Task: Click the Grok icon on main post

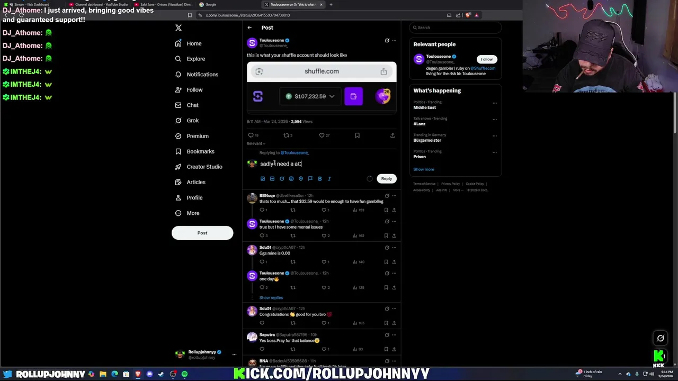Action: [387, 40]
